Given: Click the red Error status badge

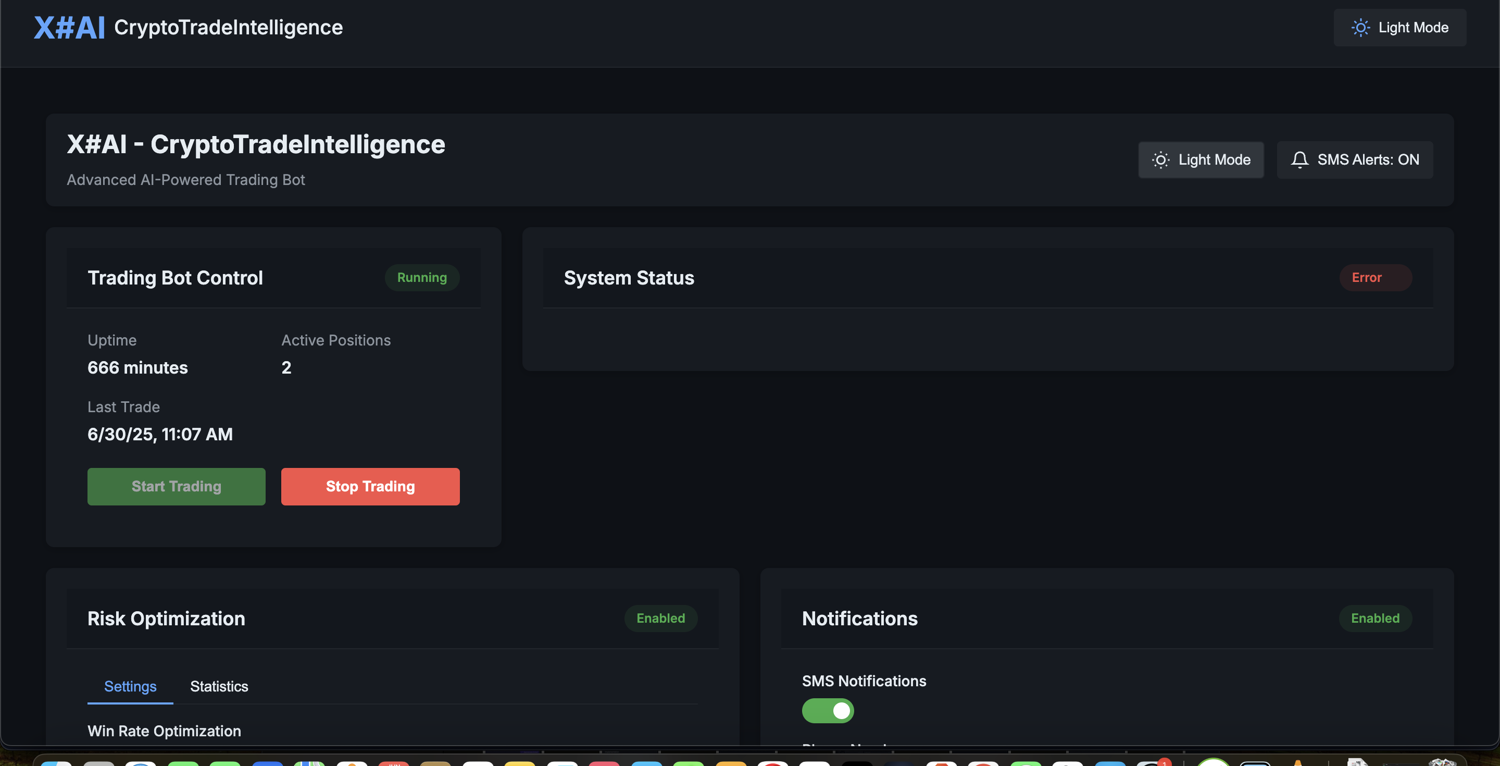Looking at the screenshot, I should (1375, 277).
